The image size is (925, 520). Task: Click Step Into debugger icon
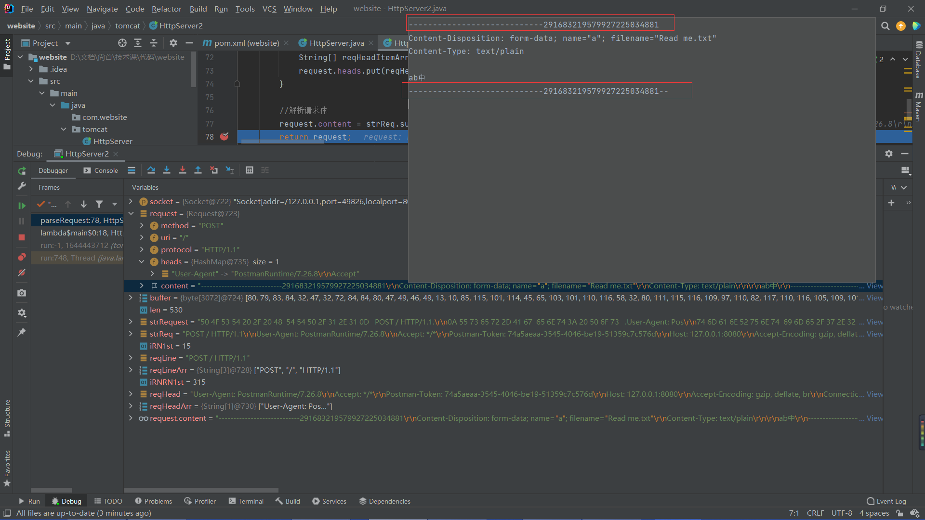click(167, 170)
